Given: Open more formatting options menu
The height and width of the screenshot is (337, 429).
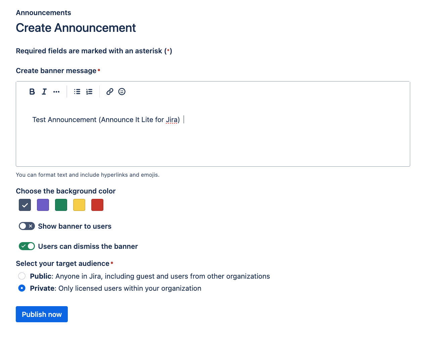Looking at the screenshot, I should coord(56,92).
